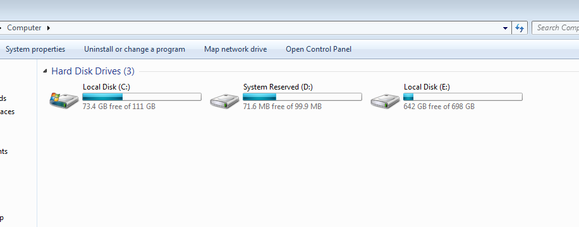The width and height of the screenshot is (579, 227).
Task: Select the System Reserved (D:) drive icon
Action: pyautogui.click(x=224, y=101)
